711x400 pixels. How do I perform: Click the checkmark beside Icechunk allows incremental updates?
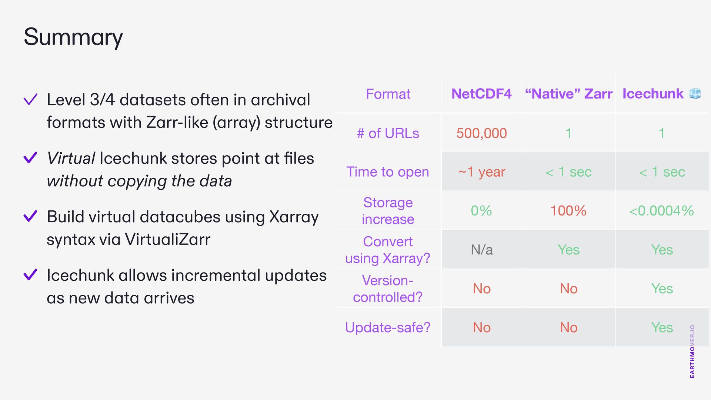point(30,275)
